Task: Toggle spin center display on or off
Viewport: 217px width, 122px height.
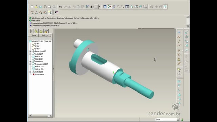Action: click(109, 7)
